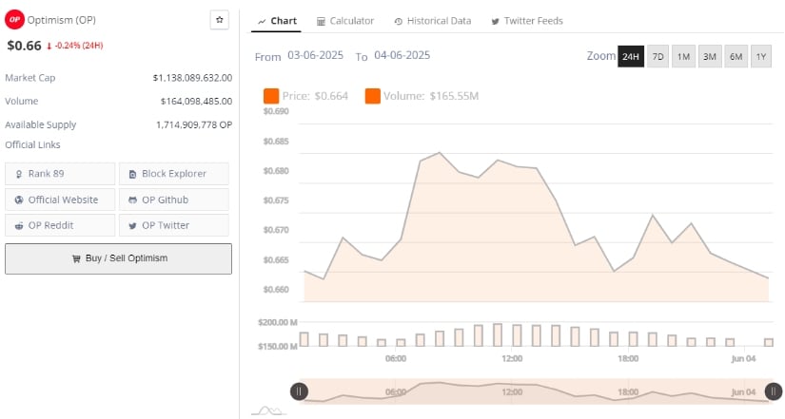Click Buy / Sell Optimism button
The image size is (785, 419).
point(119,258)
